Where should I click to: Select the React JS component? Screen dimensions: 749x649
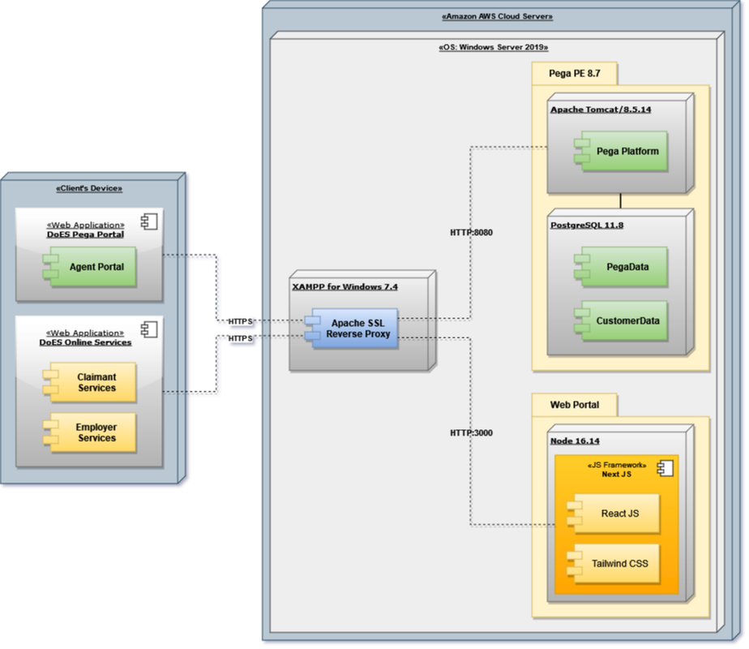[x=614, y=514]
